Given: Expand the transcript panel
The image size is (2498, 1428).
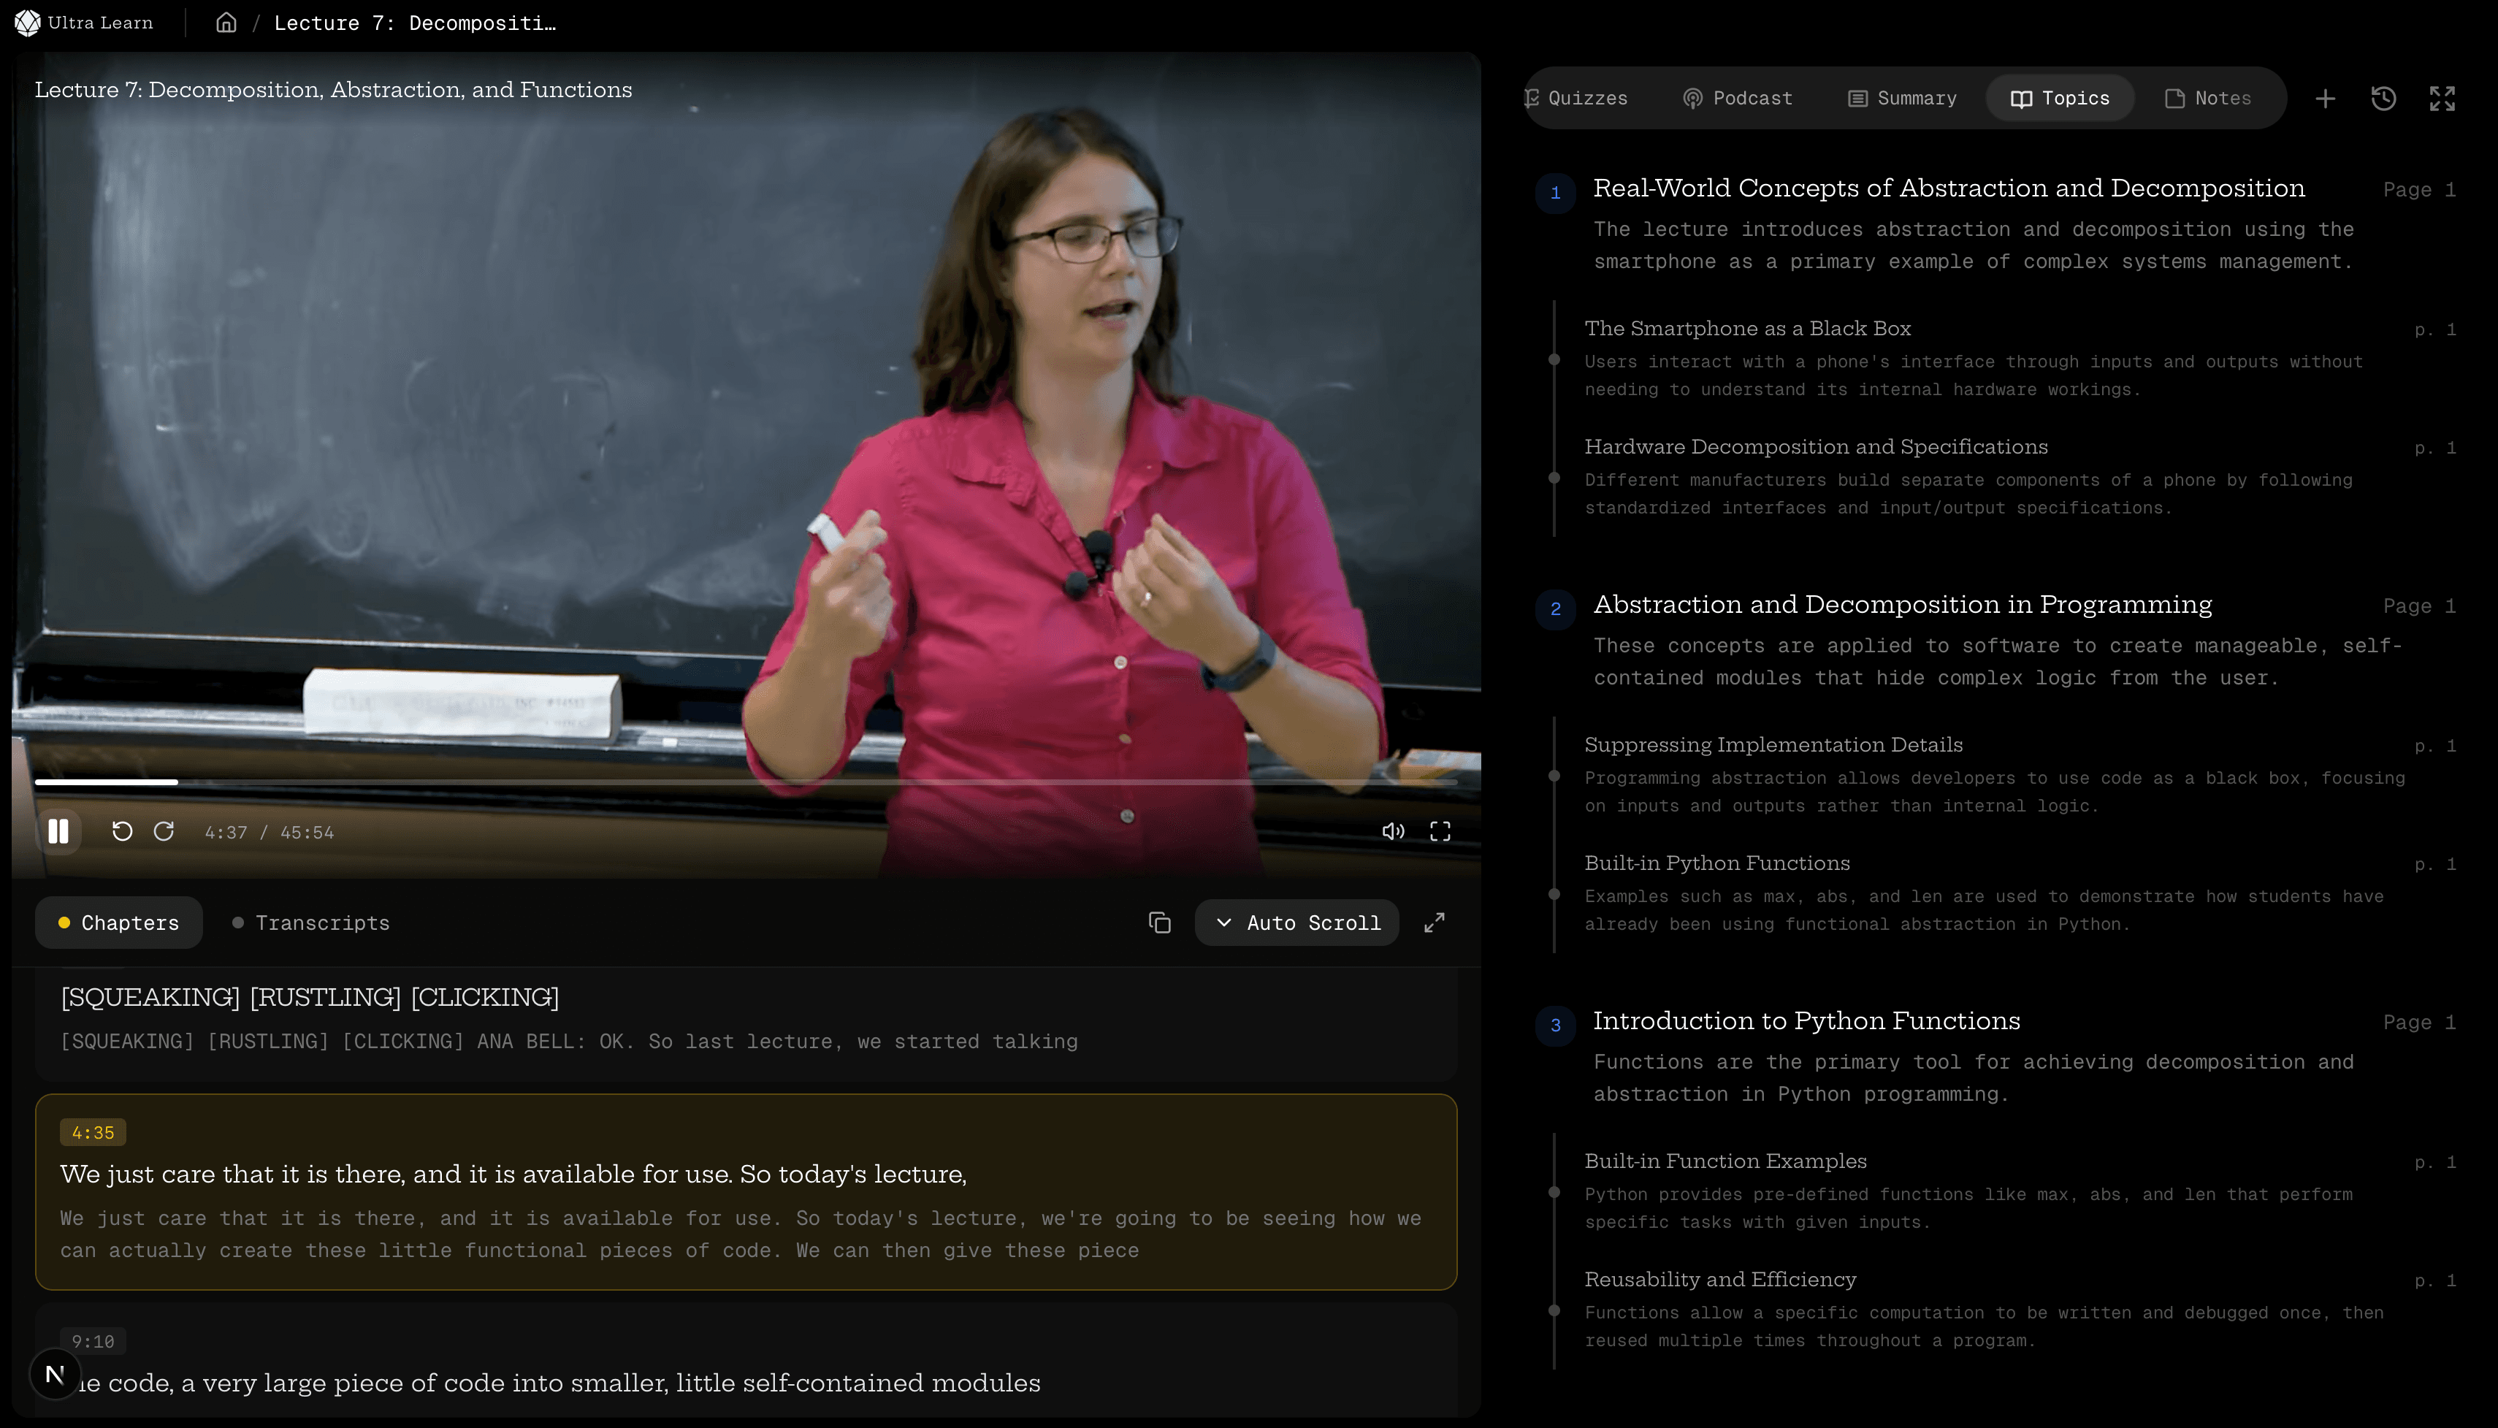Looking at the screenshot, I should coord(1434,923).
